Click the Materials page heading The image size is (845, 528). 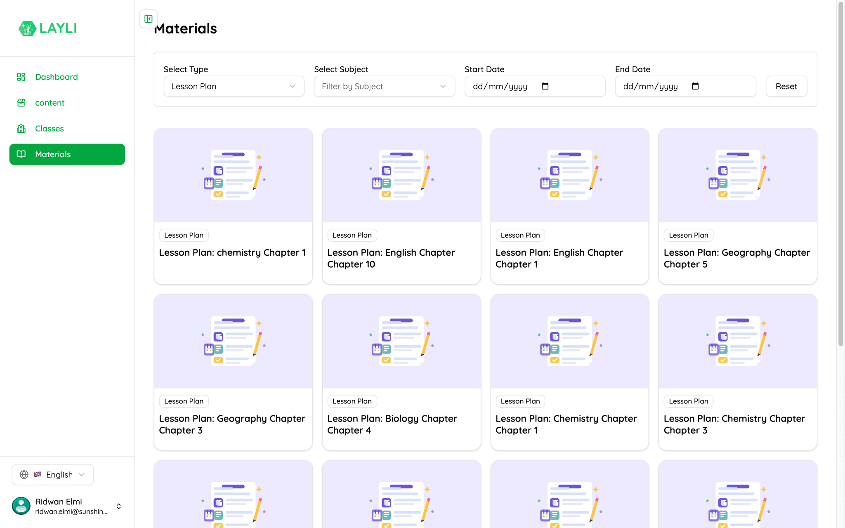point(185,28)
